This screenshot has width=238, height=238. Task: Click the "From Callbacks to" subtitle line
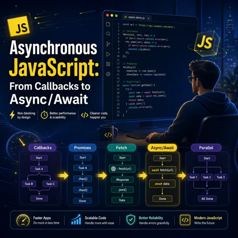pos(50,86)
